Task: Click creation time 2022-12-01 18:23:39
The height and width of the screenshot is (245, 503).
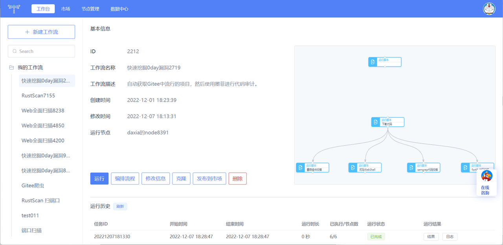Action: pos(152,100)
